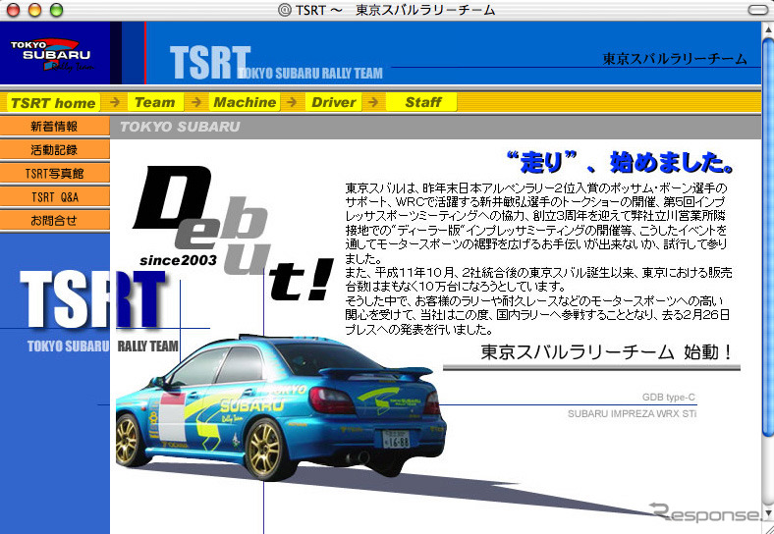This screenshot has height=534, width=774.
Task: Open 活動記録 sidebar button
Action: (54, 149)
